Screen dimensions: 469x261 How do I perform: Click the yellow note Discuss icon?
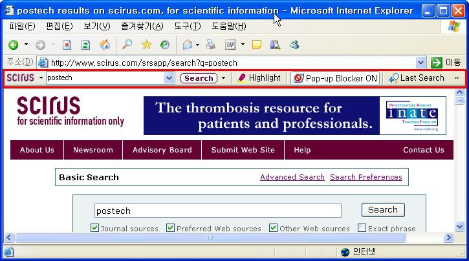click(x=257, y=45)
